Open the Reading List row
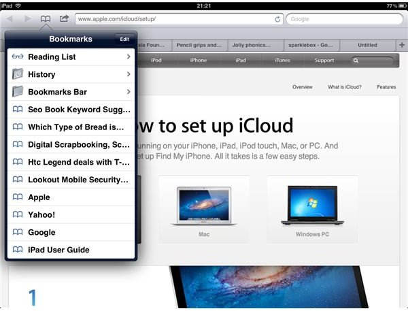 click(71, 56)
